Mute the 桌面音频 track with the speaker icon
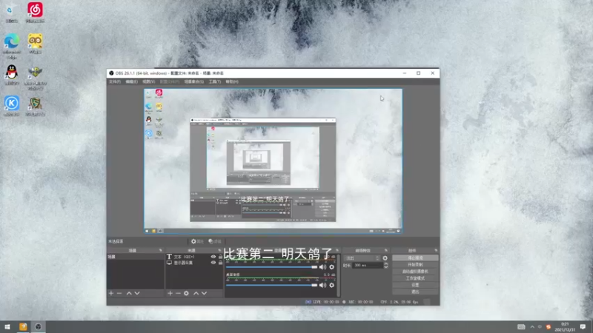Screen dimensions: 593x333 click(x=322, y=285)
